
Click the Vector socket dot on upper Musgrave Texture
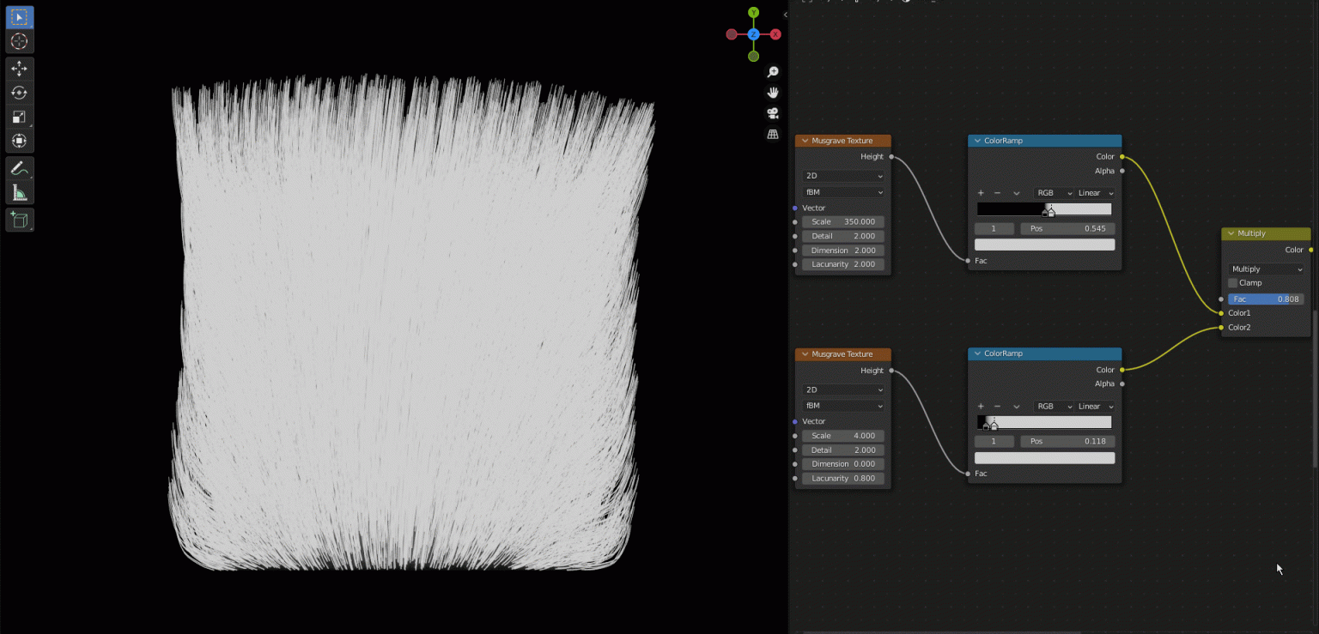click(794, 208)
